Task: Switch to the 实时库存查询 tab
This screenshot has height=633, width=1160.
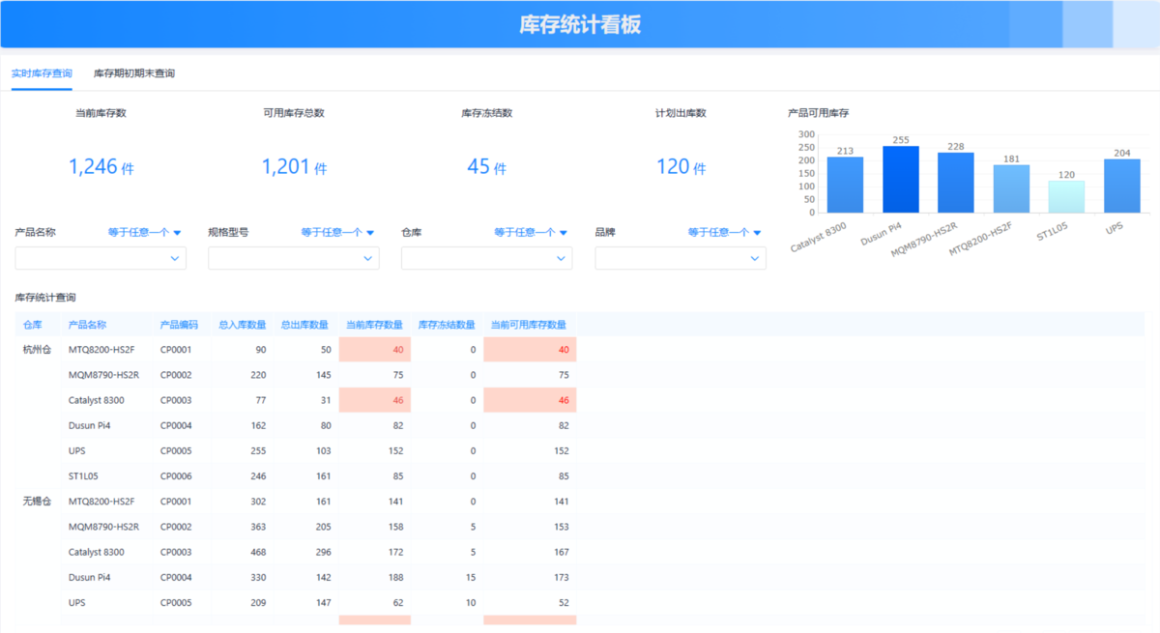Action: [x=42, y=73]
